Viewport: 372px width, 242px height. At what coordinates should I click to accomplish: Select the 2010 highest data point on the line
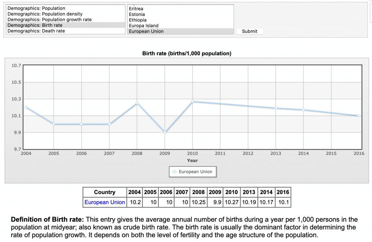(193, 102)
